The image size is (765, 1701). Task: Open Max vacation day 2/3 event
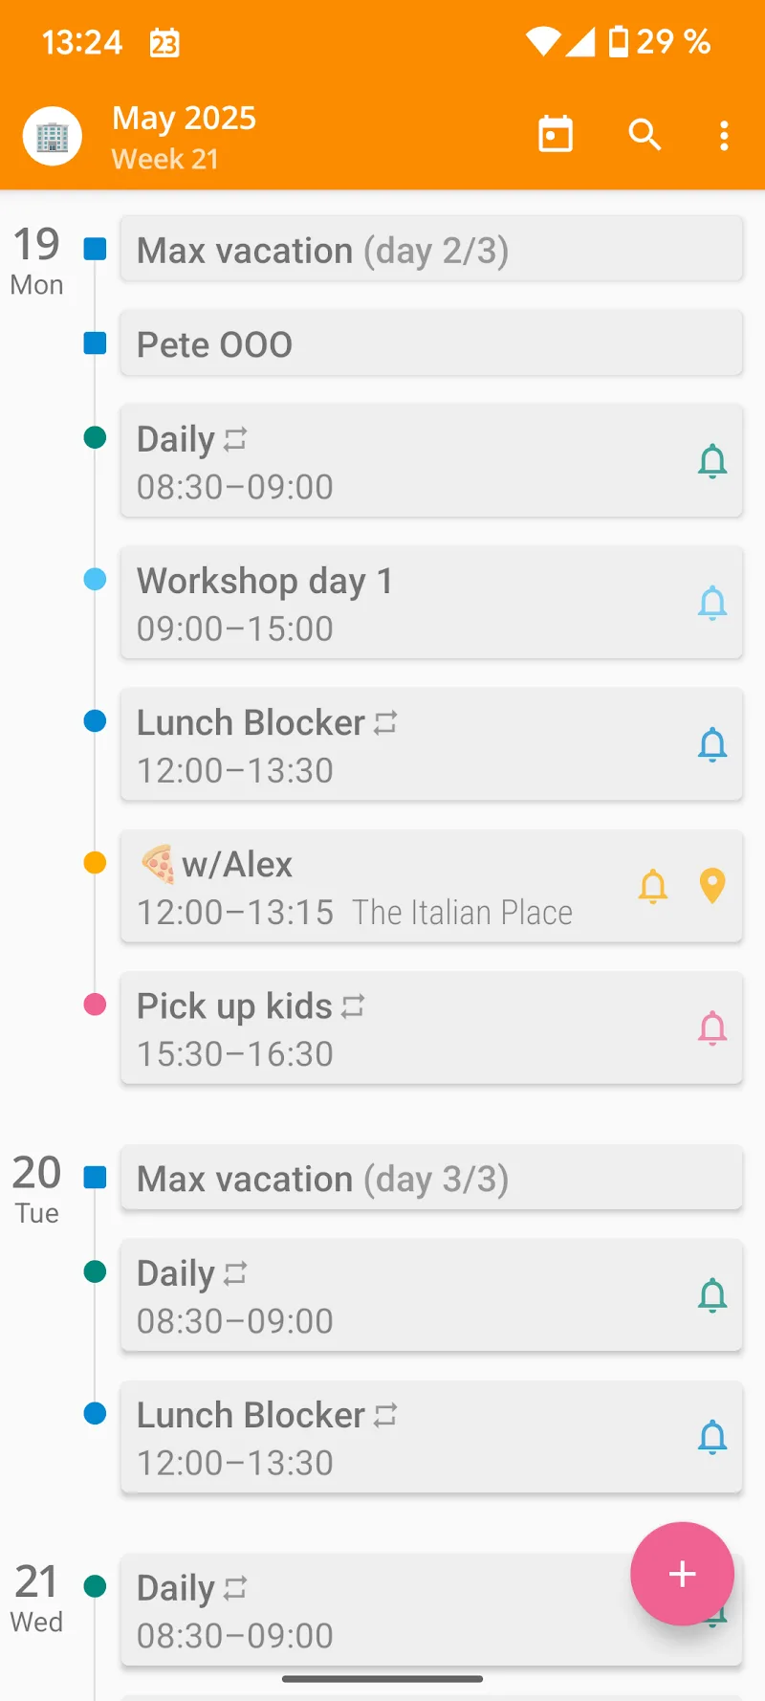coord(430,251)
